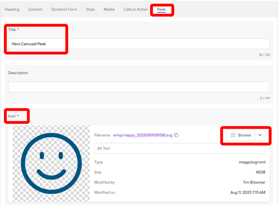Screen dimensions: 278x205
Task: Click the Description field label
Action: click(18, 73)
